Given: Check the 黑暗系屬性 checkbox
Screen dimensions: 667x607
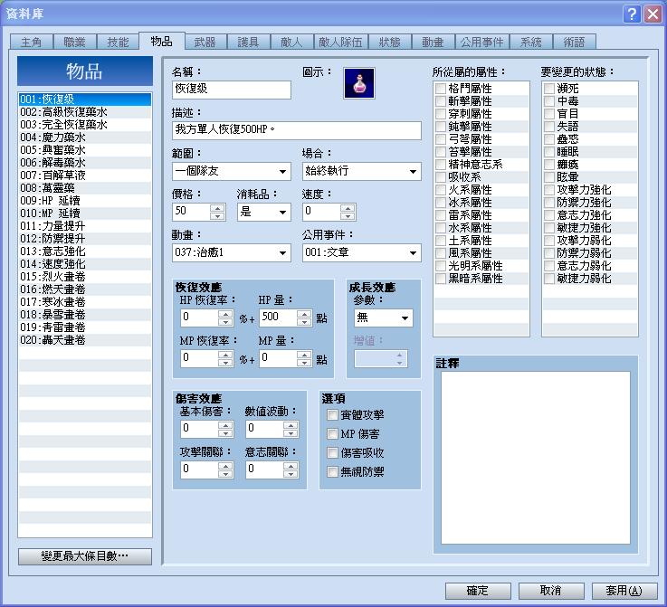Looking at the screenshot, I should coord(440,279).
